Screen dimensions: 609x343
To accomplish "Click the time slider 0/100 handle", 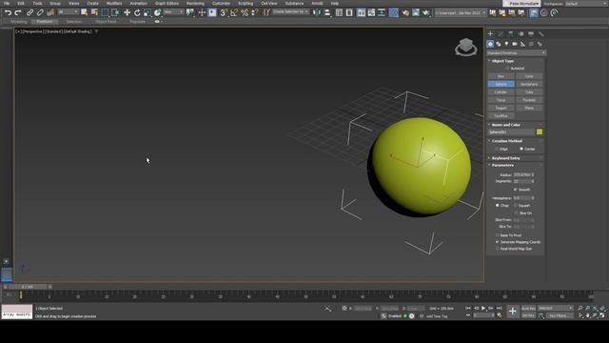I will 28,287.
